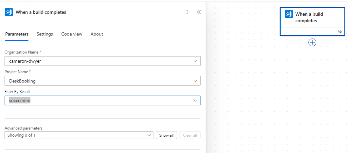Viewport: 348px width, 153px height.
Task: Click the 'cameron-dwyer' organization value text
Action: (25, 61)
